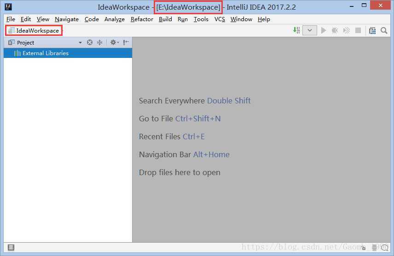Open the Help menu
Image resolution: width=394 pixels, height=256 pixels.
tap(264, 19)
